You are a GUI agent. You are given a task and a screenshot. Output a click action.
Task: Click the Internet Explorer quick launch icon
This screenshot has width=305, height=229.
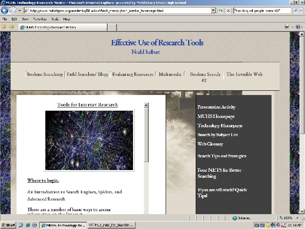tap(28, 225)
